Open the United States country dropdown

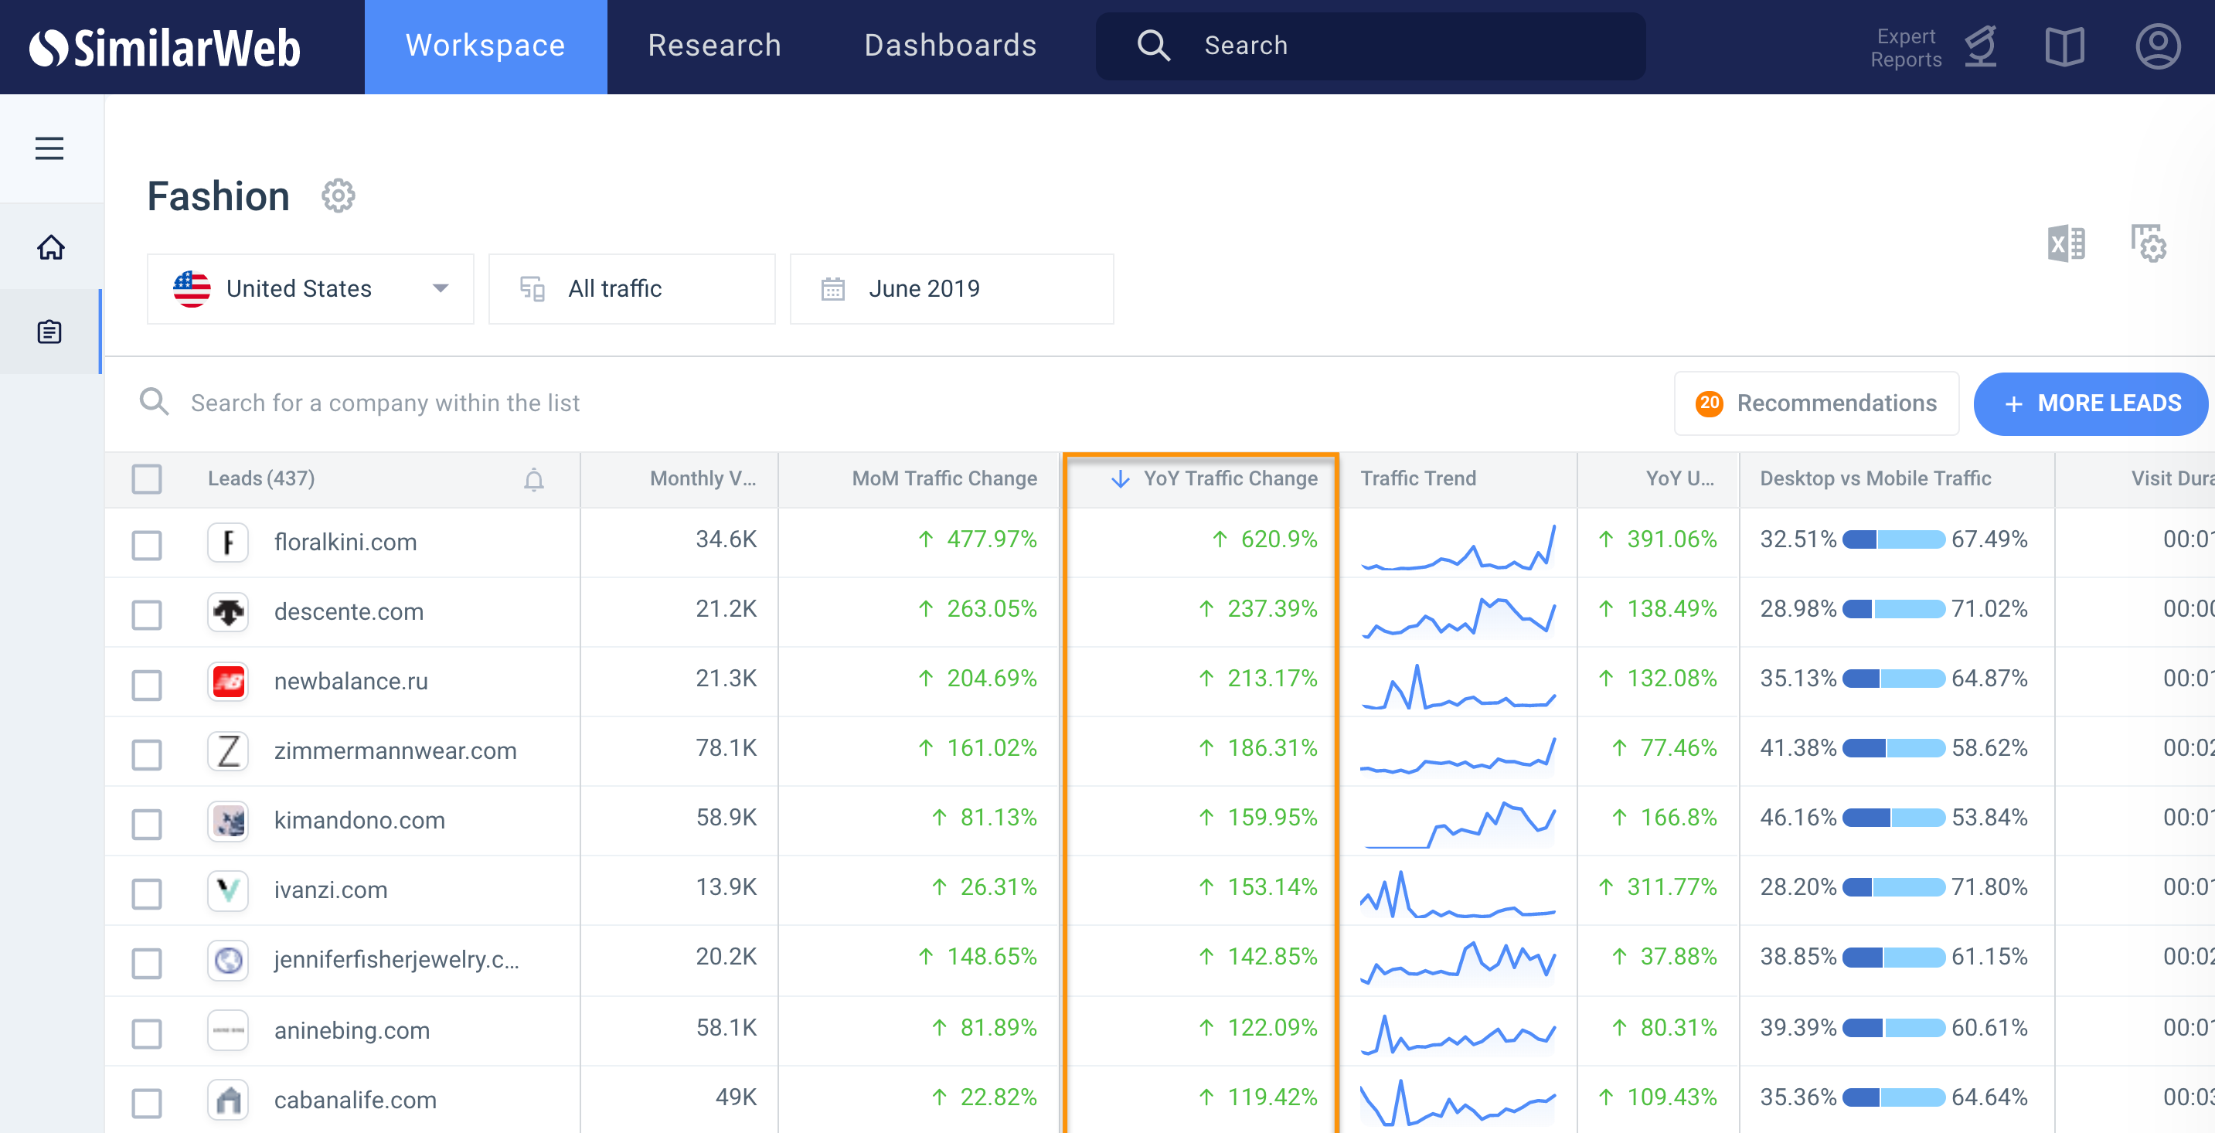(x=311, y=289)
